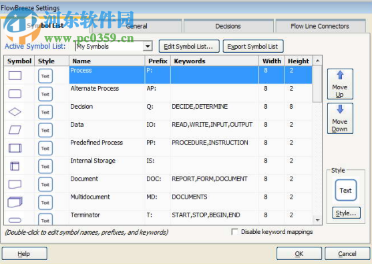
Task: Click the Decision diamond symbol icon
Action: (x=15, y=112)
